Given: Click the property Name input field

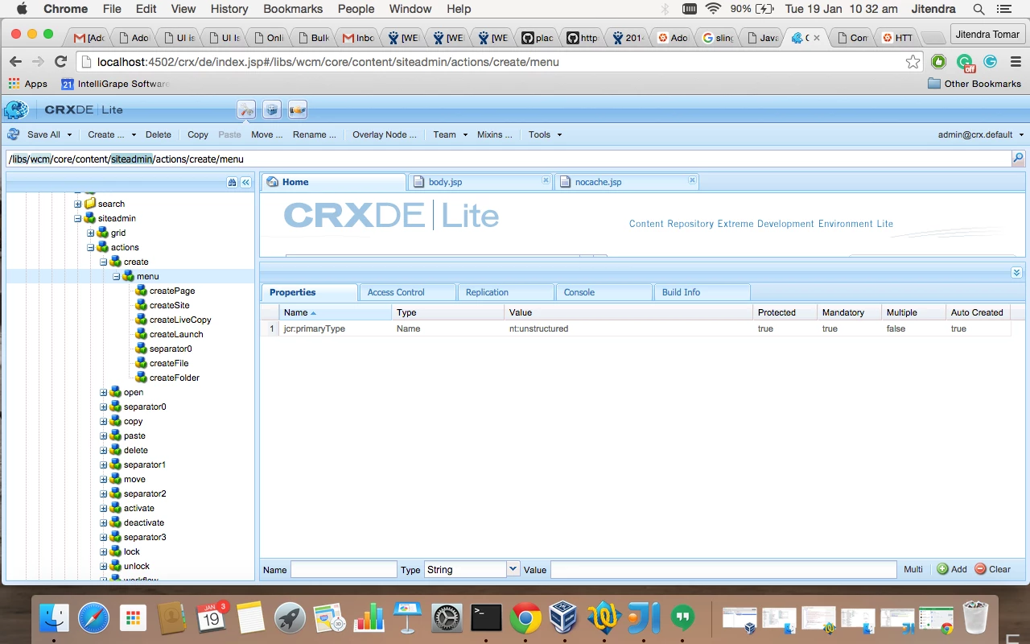Looking at the screenshot, I should [x=344, y=569].
